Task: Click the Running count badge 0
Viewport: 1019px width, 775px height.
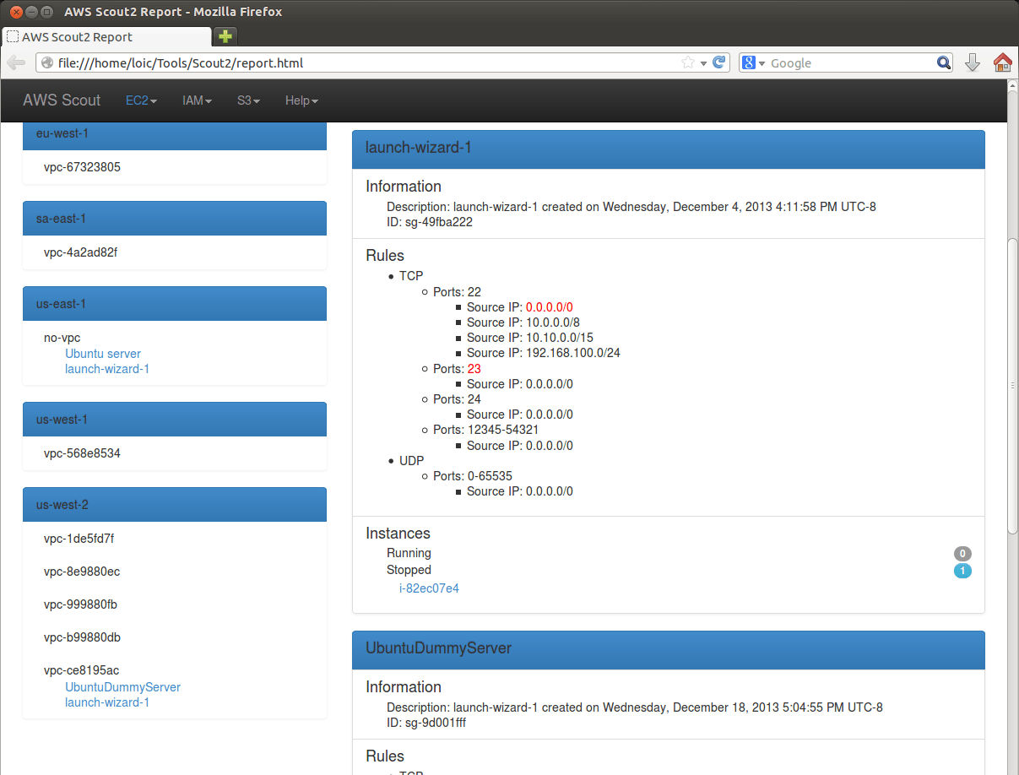Action: click(962, 554)
